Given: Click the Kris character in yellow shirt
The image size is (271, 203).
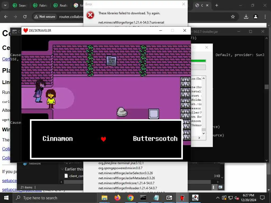Looking at the screenshot, I should pos(51,99).
